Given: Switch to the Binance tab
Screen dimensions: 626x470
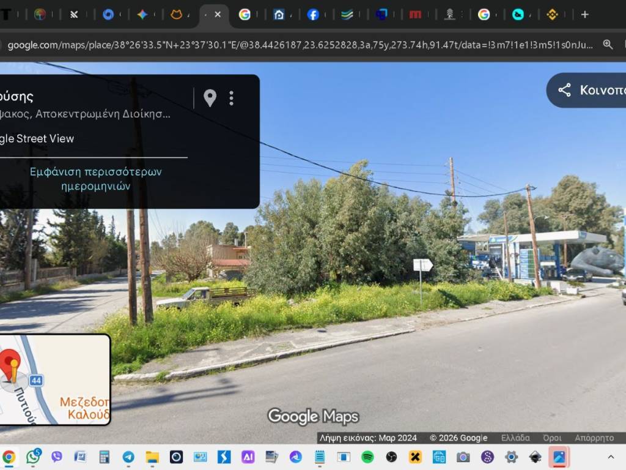Looking at the screenshot, I should pyautogui.click(x=552, y=15).
